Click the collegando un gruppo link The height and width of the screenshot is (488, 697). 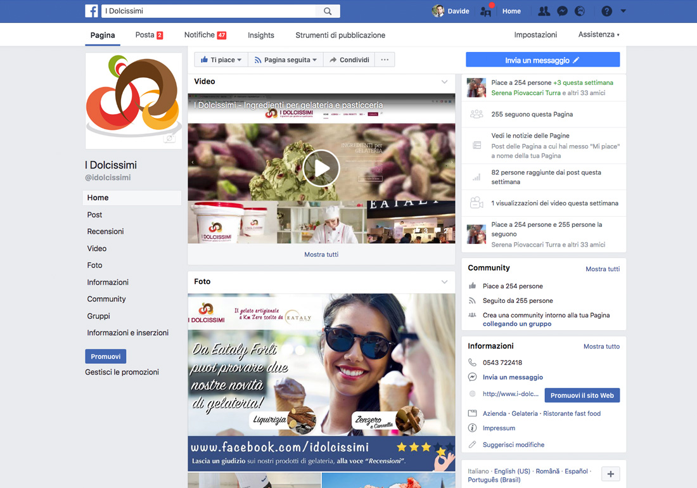(517, 324)
